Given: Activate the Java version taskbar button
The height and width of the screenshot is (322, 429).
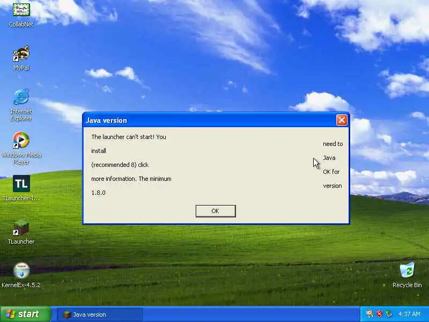Looking at the screenshot, I should [x=100, y=314].
